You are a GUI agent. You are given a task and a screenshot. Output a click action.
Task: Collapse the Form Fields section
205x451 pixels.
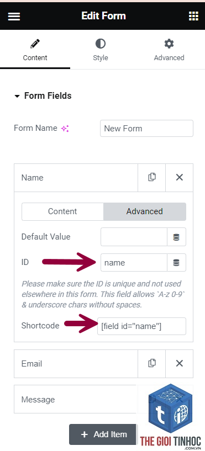(x=43, y=96)
